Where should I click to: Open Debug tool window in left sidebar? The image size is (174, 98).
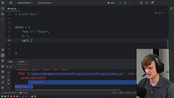click(x=3, y=50)
